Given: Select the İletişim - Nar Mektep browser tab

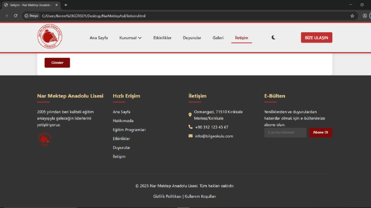Looking at the screenshot, I should (x=30, y=5).
